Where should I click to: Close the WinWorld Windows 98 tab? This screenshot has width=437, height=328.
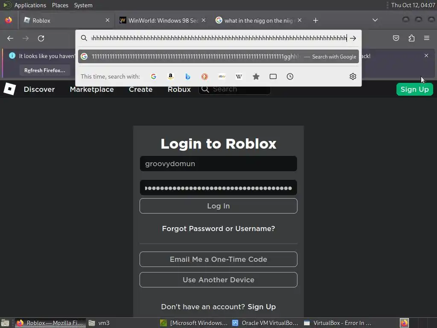(204, 20)
